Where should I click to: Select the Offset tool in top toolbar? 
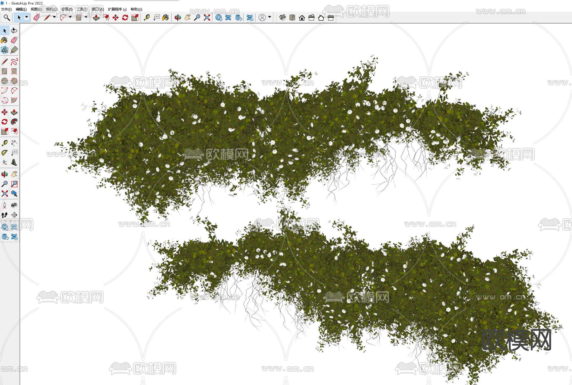tap(106, 17)
